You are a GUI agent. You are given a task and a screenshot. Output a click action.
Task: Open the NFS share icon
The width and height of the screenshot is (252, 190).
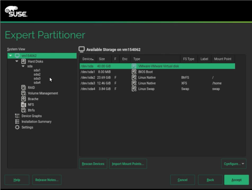pos(24,104)
